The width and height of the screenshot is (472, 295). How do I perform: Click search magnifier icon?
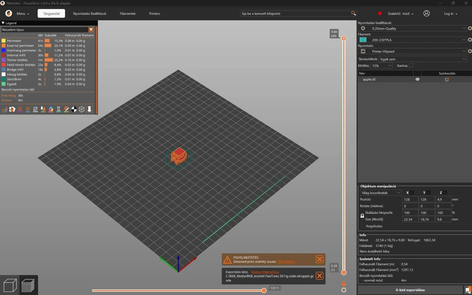353,13
